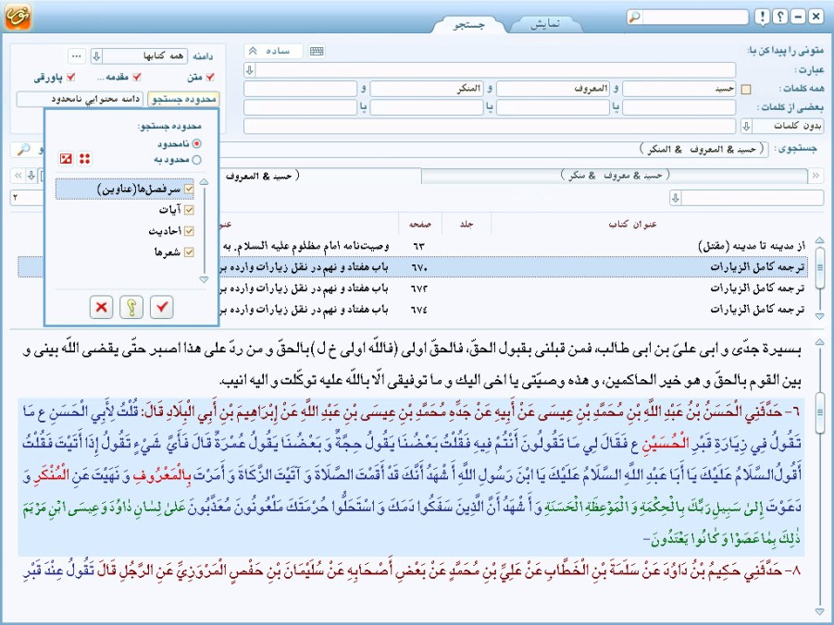Screen dimensions: 834x625
Task: Click the double chevron at the right of the query tabs
Action: [x=815, y=176]
